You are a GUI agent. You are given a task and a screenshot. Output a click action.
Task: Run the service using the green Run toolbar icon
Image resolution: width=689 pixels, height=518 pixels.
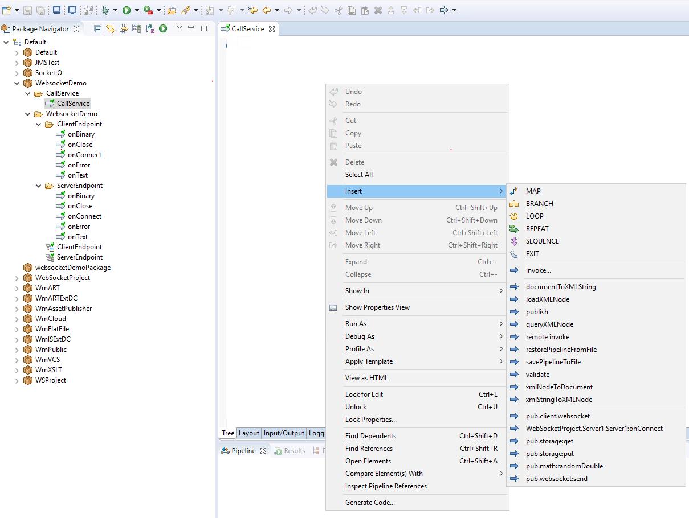click(x=127, y=10)
